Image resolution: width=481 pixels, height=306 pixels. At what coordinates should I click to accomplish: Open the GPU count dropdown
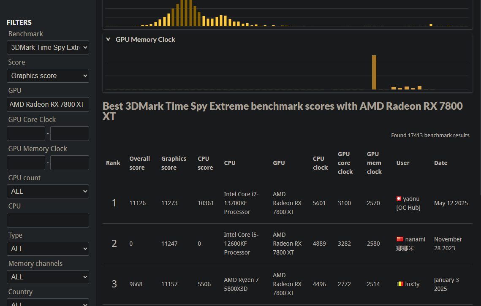tap(48, 191)
